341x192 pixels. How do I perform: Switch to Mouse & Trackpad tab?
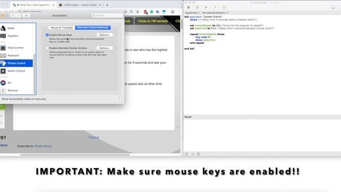pyautogui.click(x=62, y=28)
